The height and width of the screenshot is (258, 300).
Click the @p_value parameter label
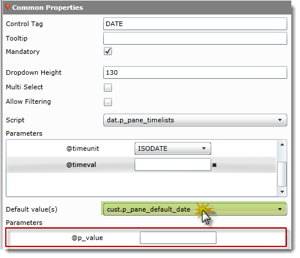click(x=87, y=238)
